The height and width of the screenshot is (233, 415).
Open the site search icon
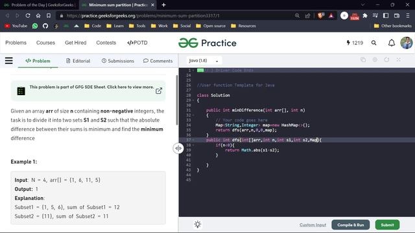[373, 43]
